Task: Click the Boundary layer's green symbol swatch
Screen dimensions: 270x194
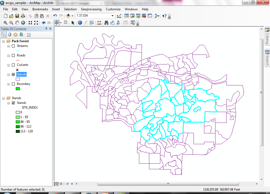Action: click(x=17, y=89)
